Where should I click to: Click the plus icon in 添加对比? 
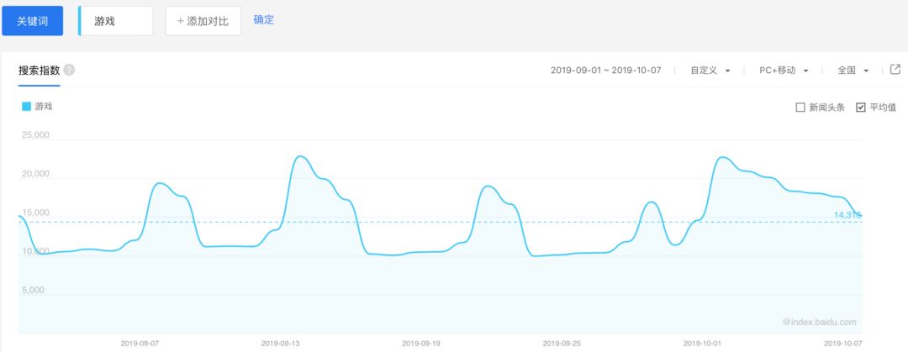click(181, 21)
